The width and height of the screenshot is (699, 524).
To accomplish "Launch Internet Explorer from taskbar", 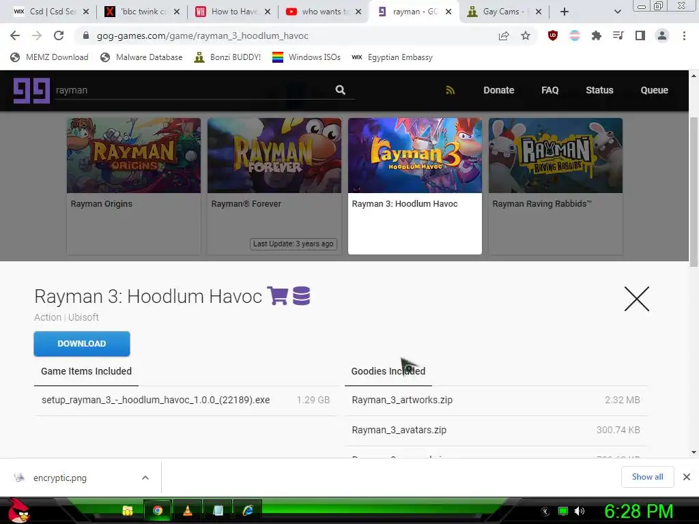I will pos(248,510).
